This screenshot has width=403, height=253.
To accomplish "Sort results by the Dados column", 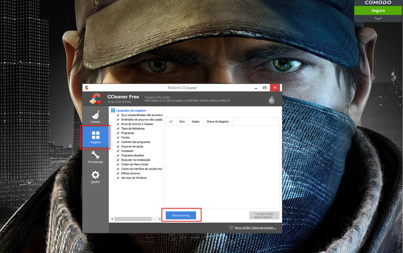I will pos(196,122).
